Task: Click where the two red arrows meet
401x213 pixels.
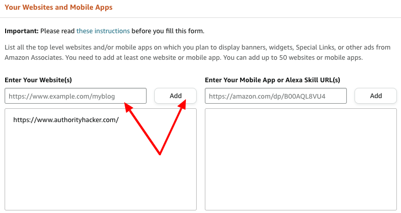Action: 160,153
